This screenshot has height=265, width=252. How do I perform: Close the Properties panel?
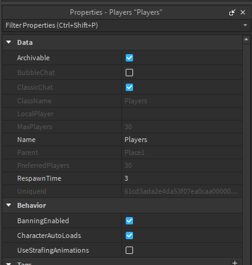(243, 12)
